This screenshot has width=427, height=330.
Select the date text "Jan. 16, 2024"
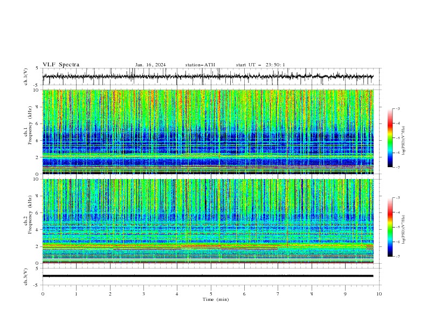(150, 65)
